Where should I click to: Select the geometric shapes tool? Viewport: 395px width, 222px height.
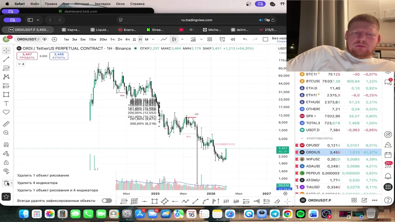6,95
